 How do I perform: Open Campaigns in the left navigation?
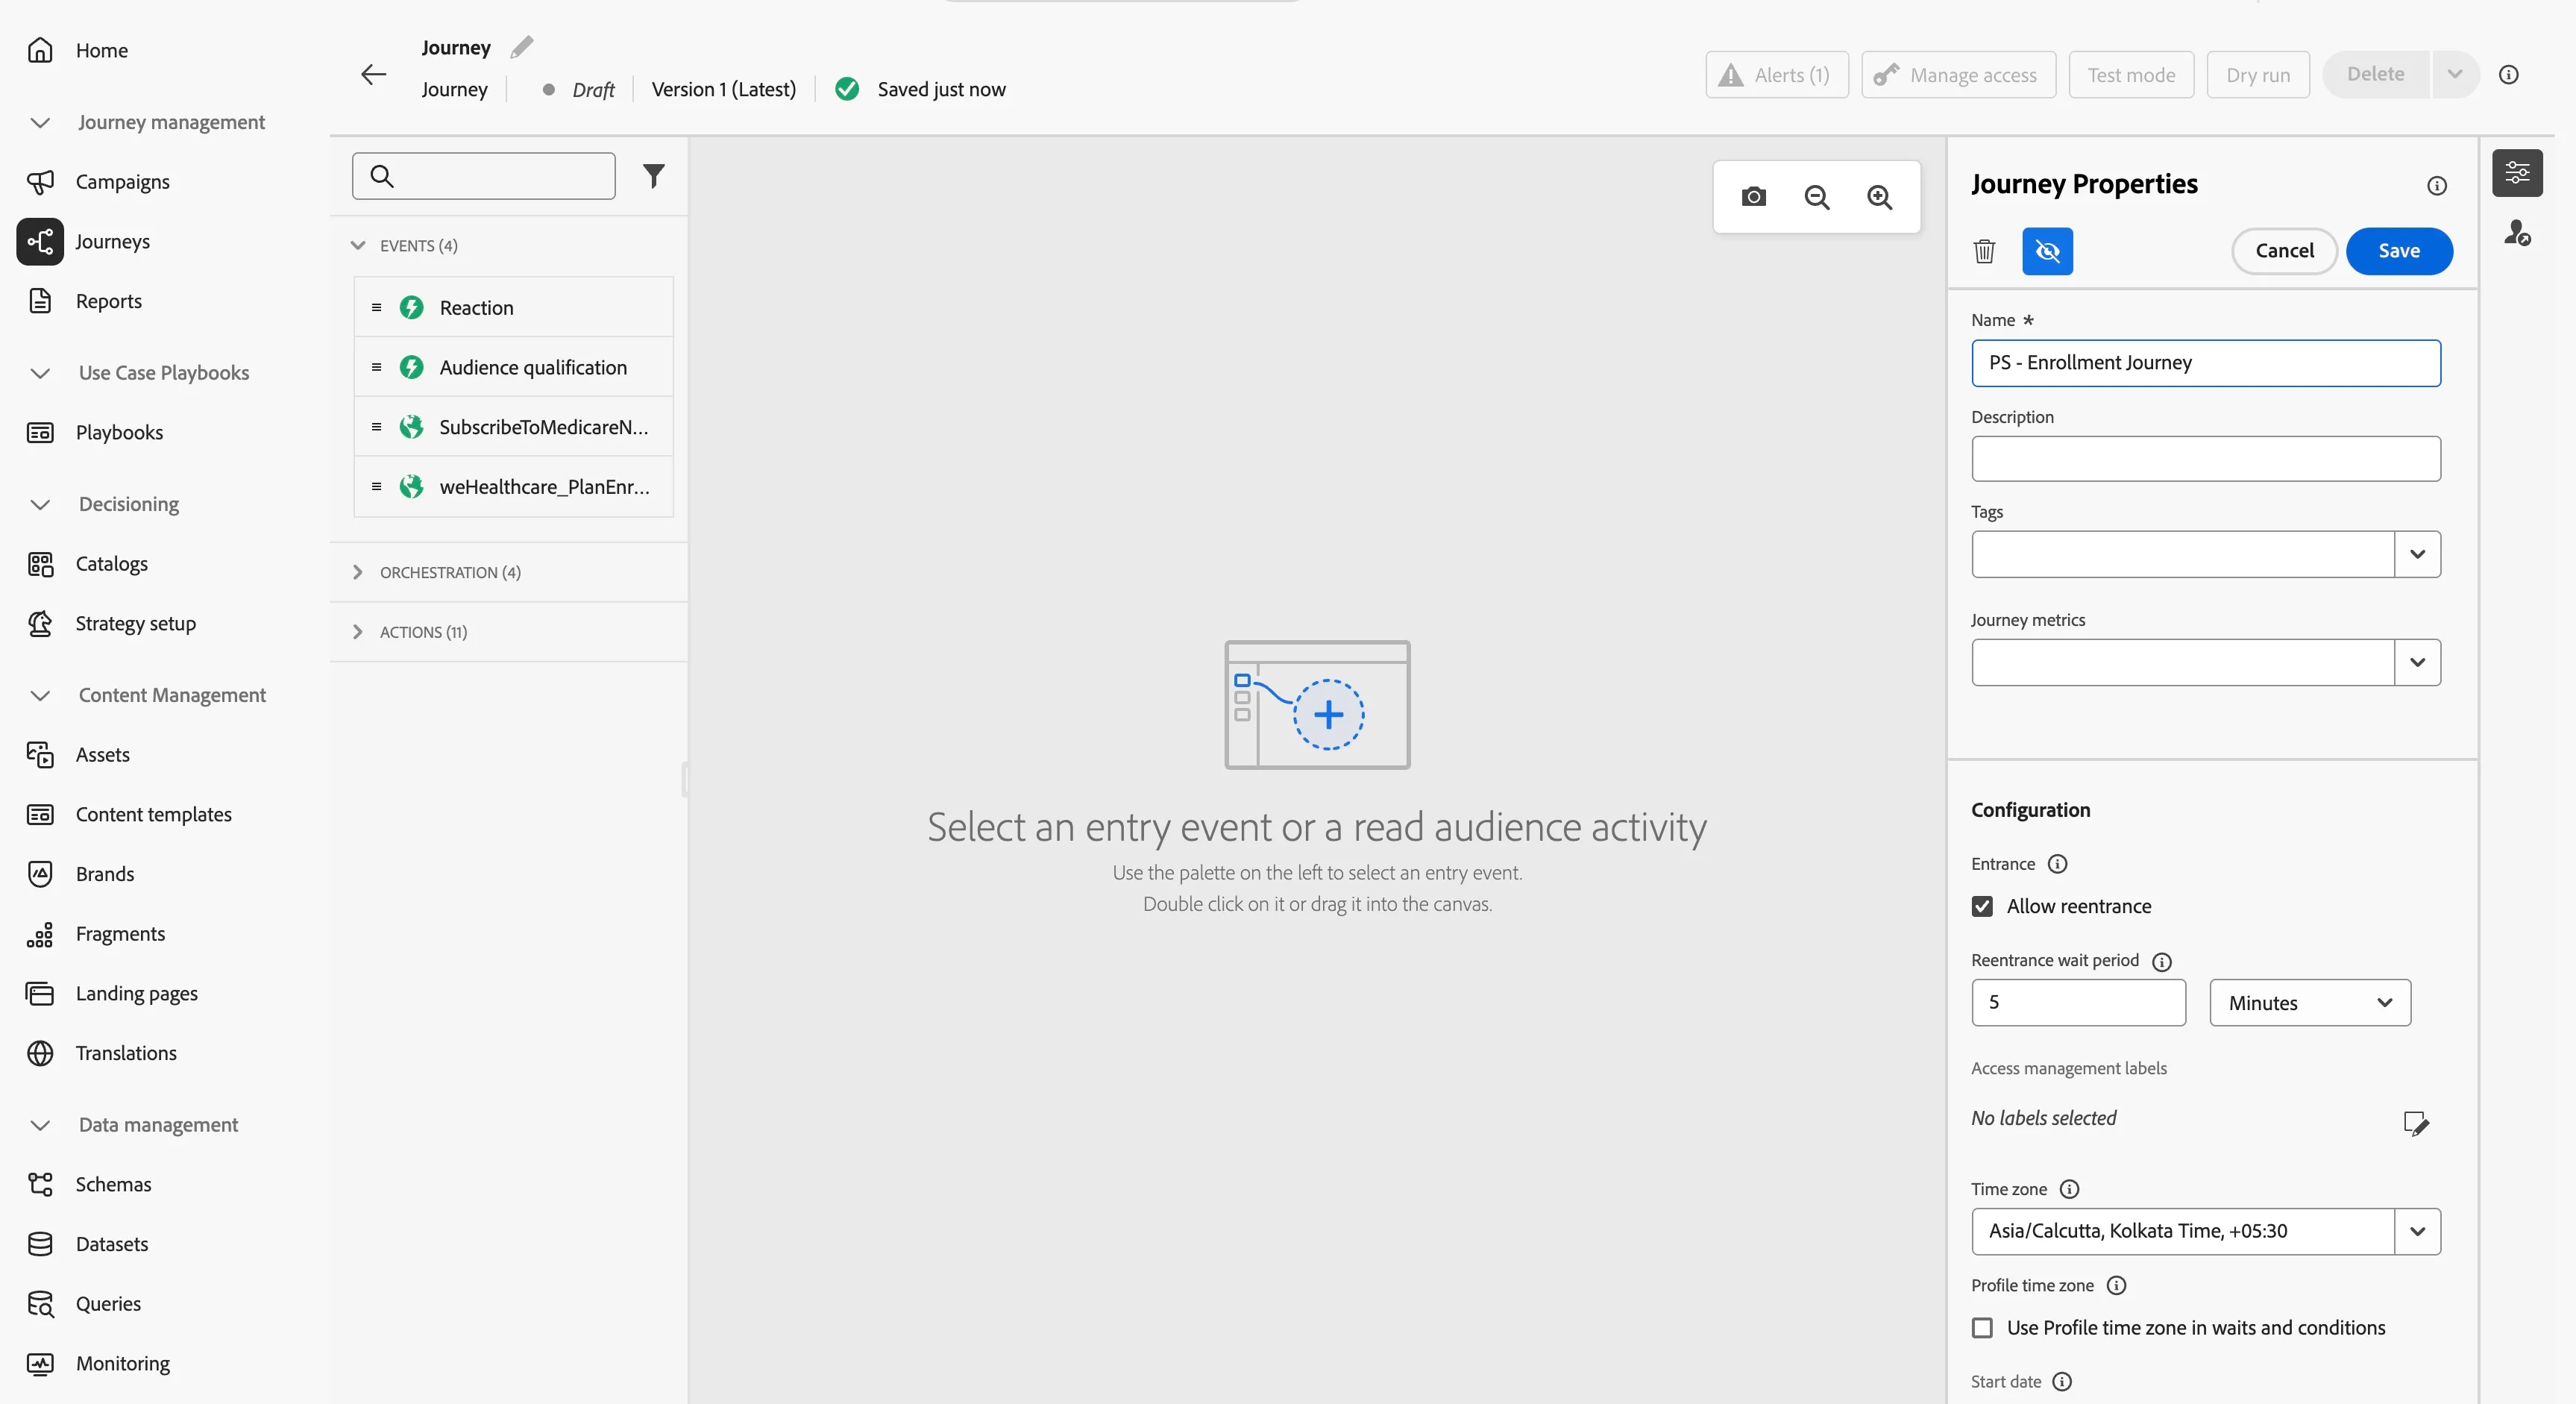[122, 182]
